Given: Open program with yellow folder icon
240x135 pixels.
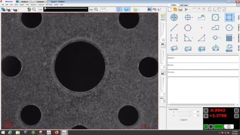Looking at the screenshot, I should (175, 10).
